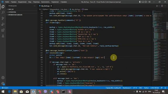Expand the FACE_ID folder section
The width and height of the screenshot is (168, 94).
[x=22, y=9]
